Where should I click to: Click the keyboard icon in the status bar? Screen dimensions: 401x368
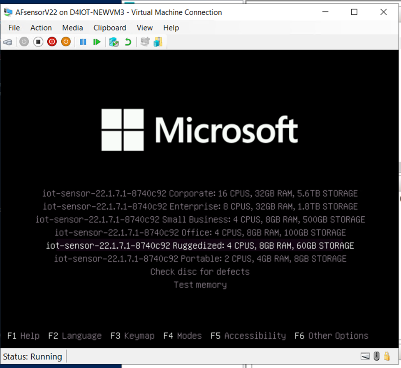tap(365, 356)
